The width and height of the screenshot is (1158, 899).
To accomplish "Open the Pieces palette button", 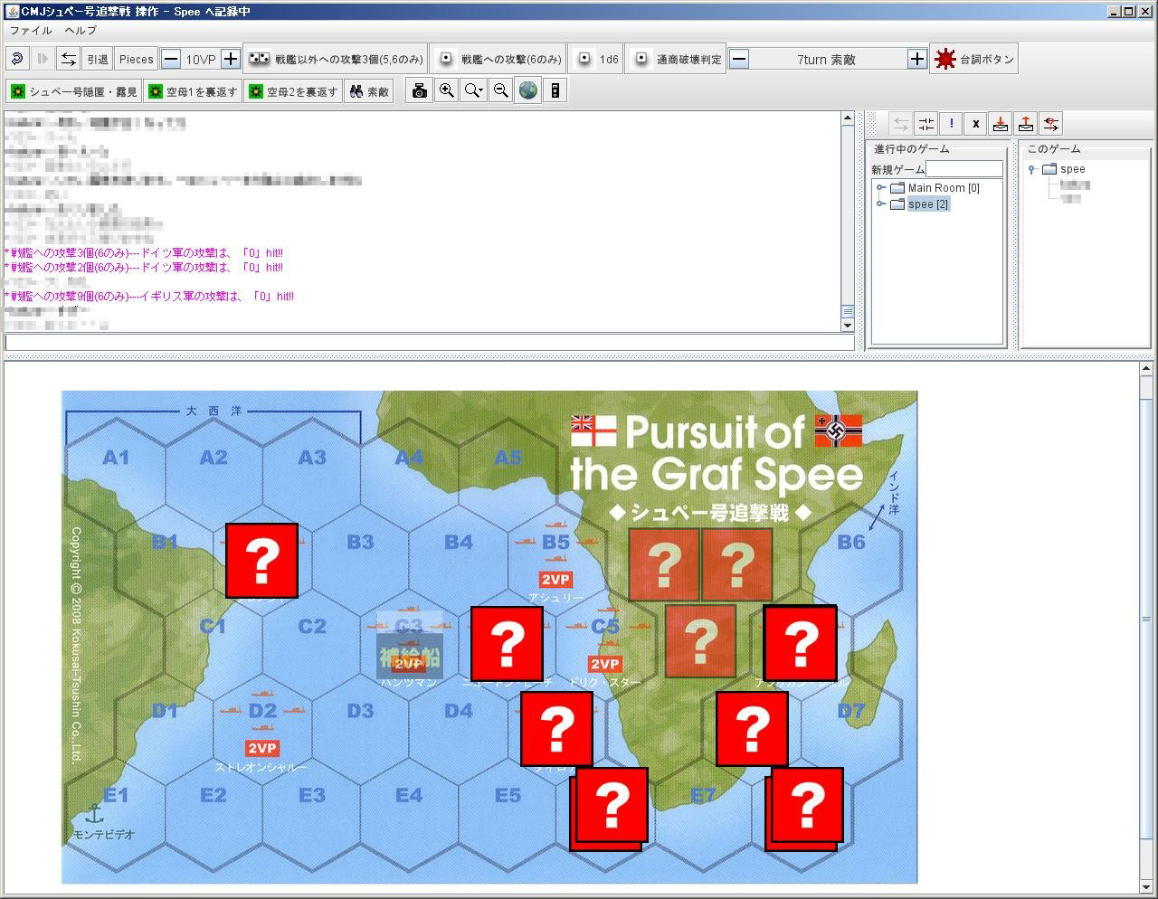I will pos(137,60).
